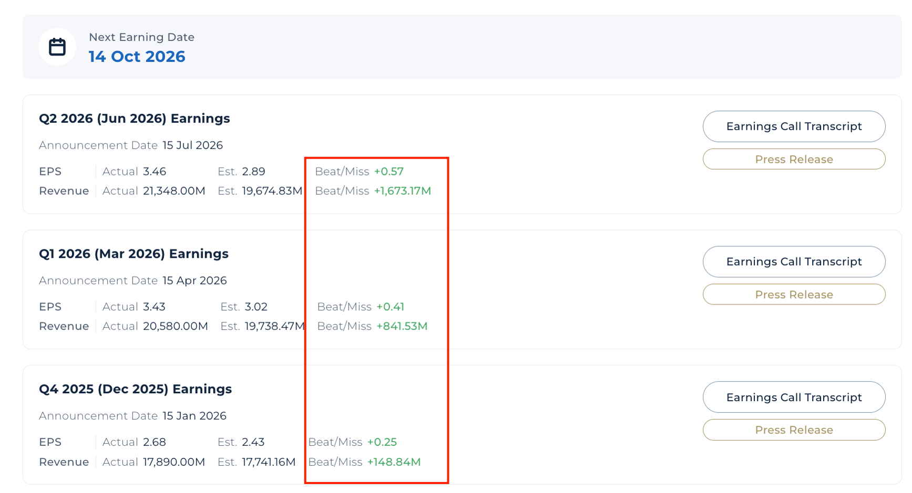Click the Q4 2025 EPS beat value +0.25
The height and width of the screenshot is (493, 912).
382,443
